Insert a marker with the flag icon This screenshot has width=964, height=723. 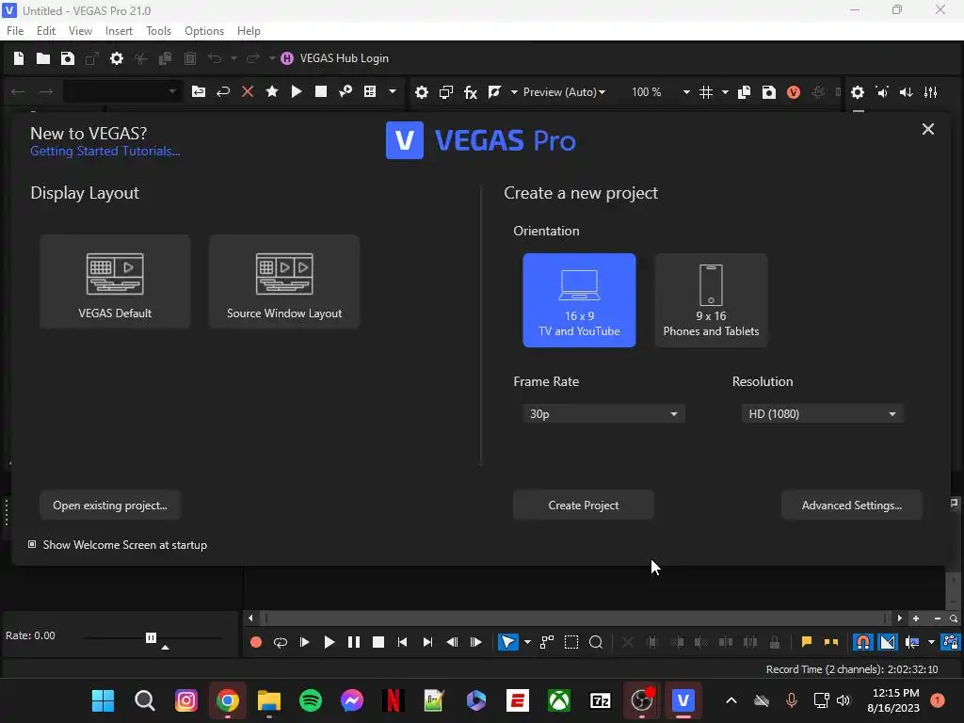pyautogui.click(x=807, y=642)
